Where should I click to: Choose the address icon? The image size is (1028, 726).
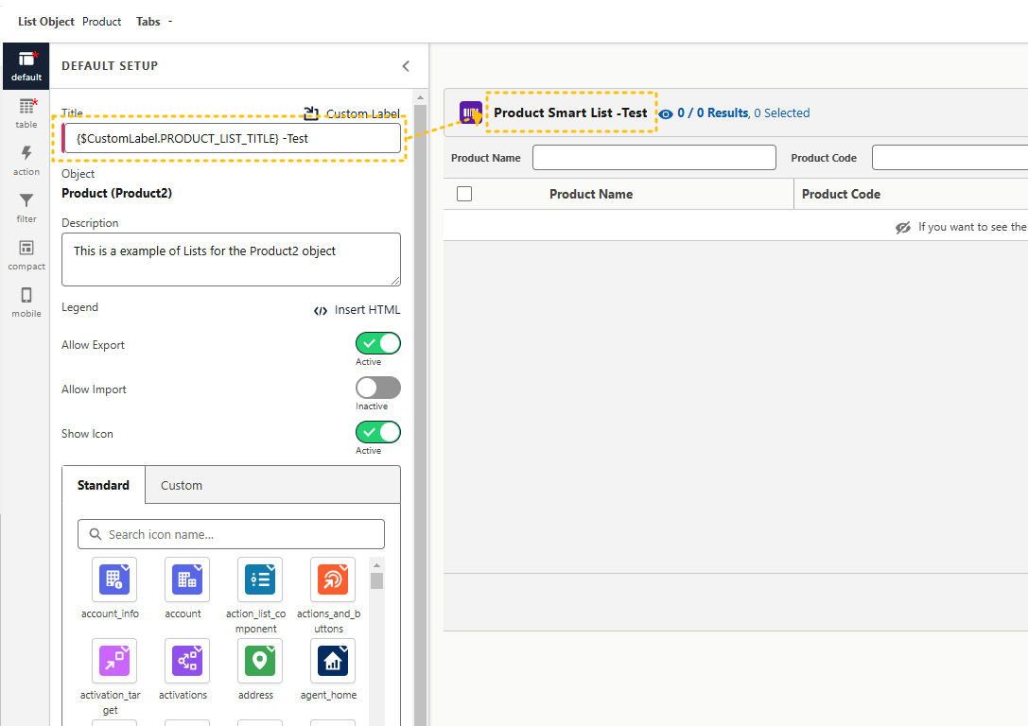[x=259, y=661]
